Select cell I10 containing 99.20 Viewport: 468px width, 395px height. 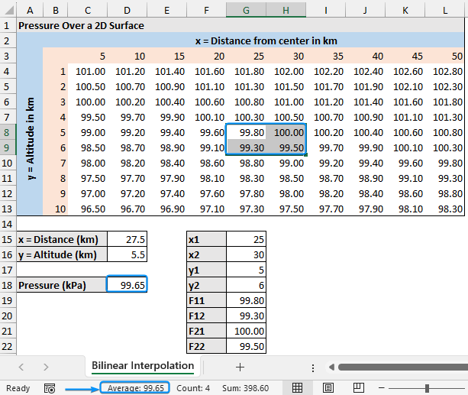coord(325,164)
